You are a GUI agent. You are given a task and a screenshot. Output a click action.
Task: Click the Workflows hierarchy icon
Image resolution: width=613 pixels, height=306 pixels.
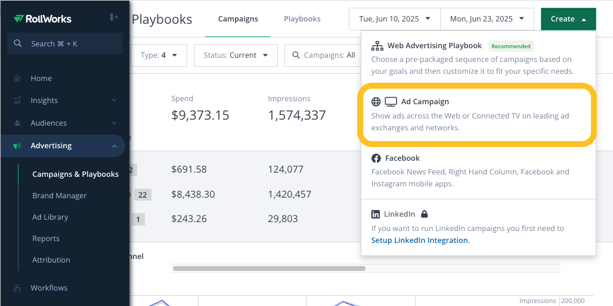point(17,288)
